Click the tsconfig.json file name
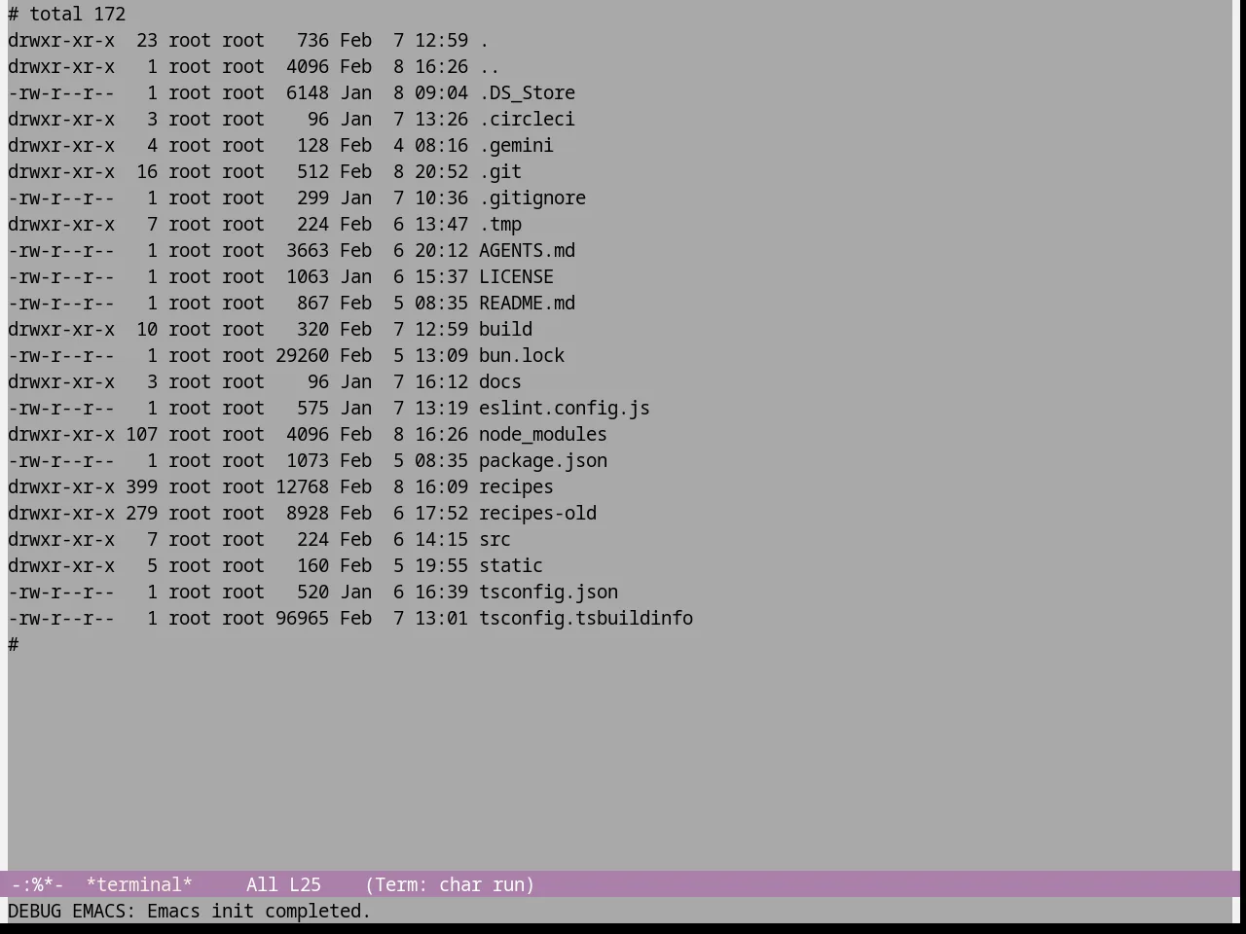 pos(548,592)
